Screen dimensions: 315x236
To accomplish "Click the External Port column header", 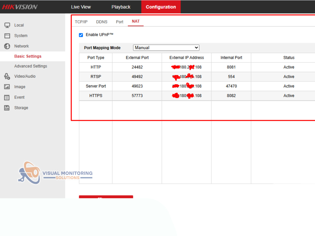I will pyautogui.click(x=137, y=58).
